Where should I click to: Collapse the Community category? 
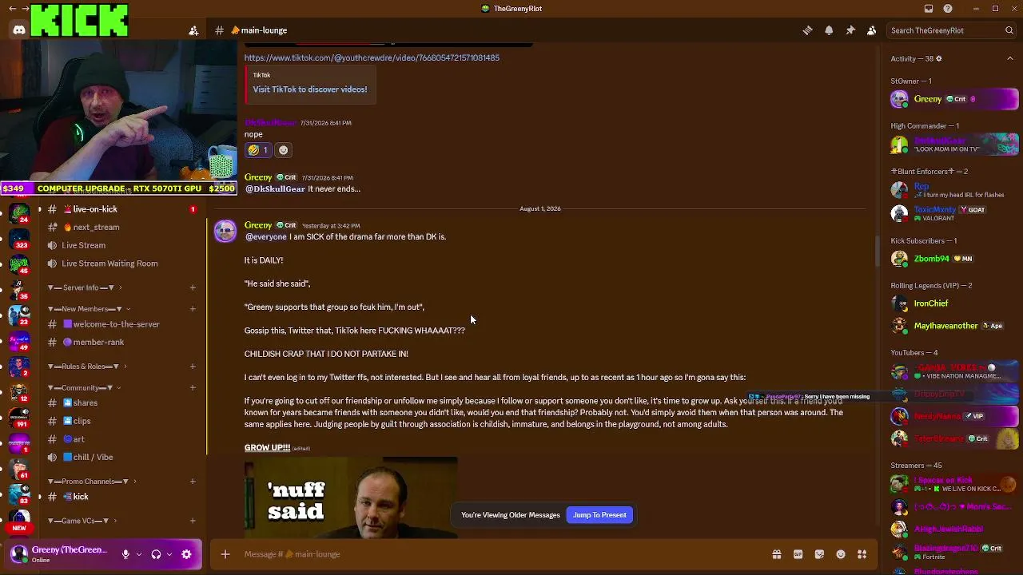(x=84, y=388)
